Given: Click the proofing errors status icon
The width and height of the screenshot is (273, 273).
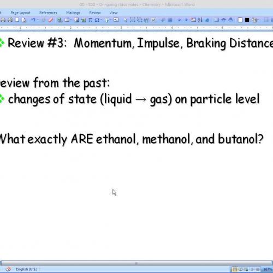Looking at the screenshot, I should [8, 269].
